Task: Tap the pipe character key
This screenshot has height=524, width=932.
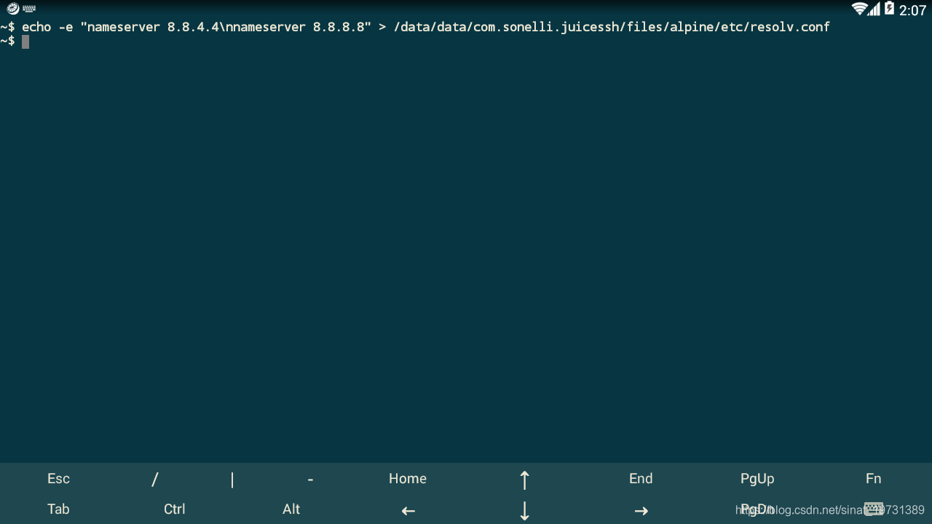Action: 232,479
